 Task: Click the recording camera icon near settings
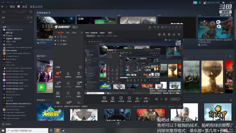(157, 99)
